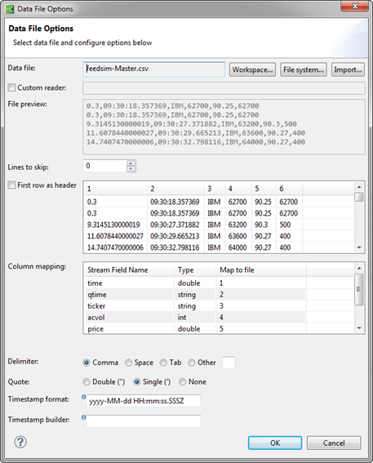Click the Import... button
Viewport: 373px width, 463px height.
pyautogui.click(x=348, y=69)
